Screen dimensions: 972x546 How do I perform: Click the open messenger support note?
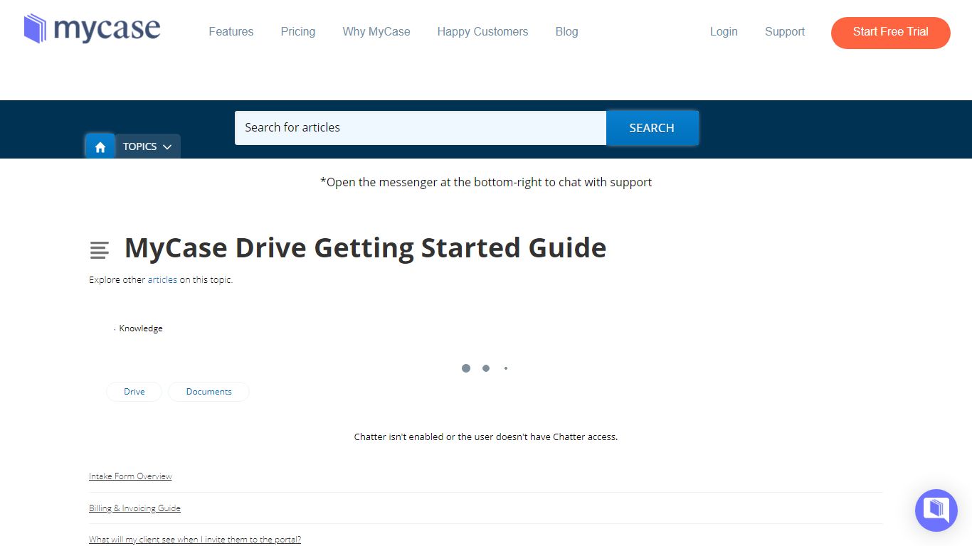[486, 182]
